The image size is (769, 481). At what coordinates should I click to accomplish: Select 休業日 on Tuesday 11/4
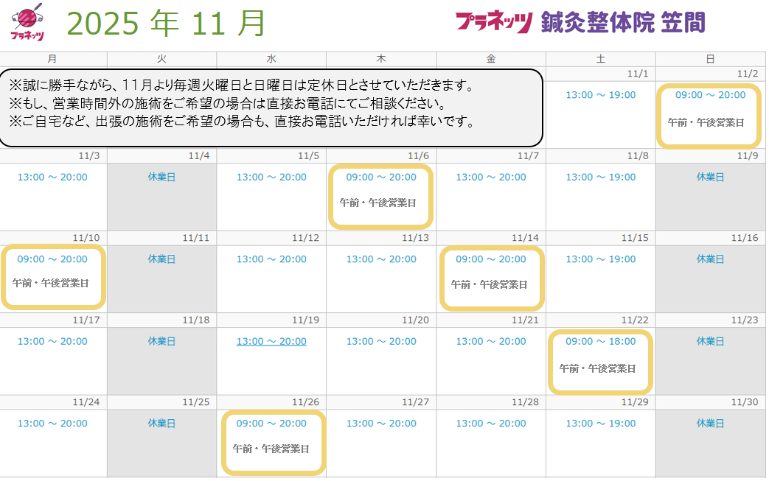click(161, 177)
